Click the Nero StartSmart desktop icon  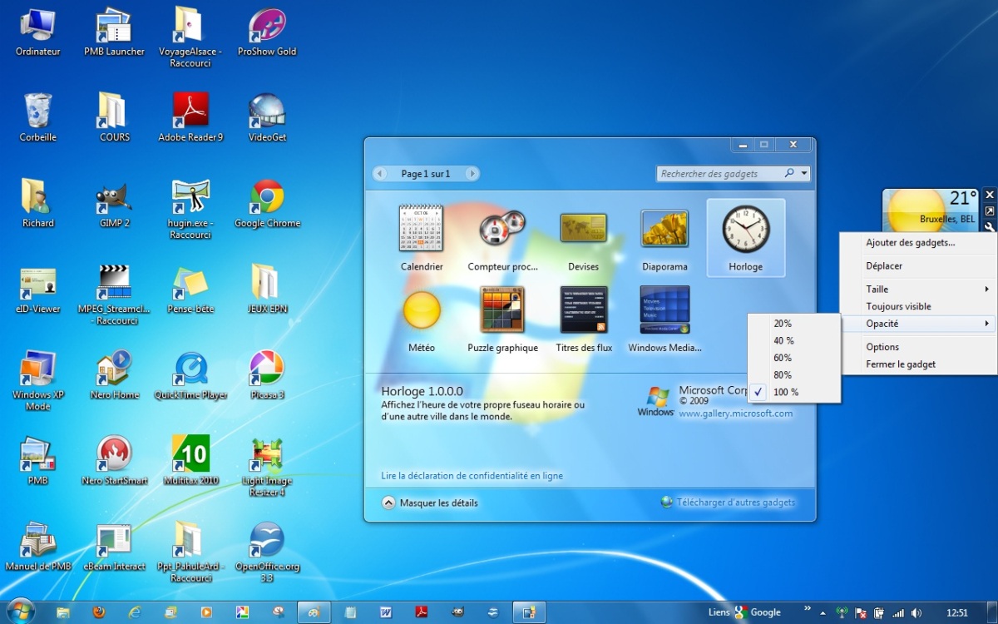point(114,461)
